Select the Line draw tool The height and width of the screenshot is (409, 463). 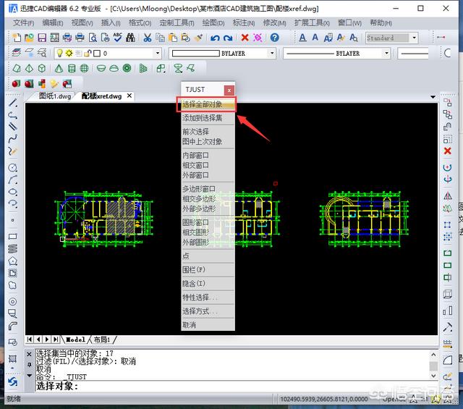(13, 103)
